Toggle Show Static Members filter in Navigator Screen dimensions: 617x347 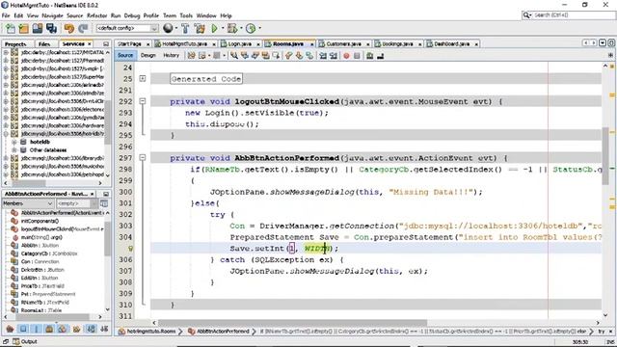point(37,329)
